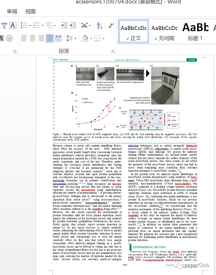
Task: Open the 段落 paragraph settings dialog launcher
Action: tap(113, 52)
